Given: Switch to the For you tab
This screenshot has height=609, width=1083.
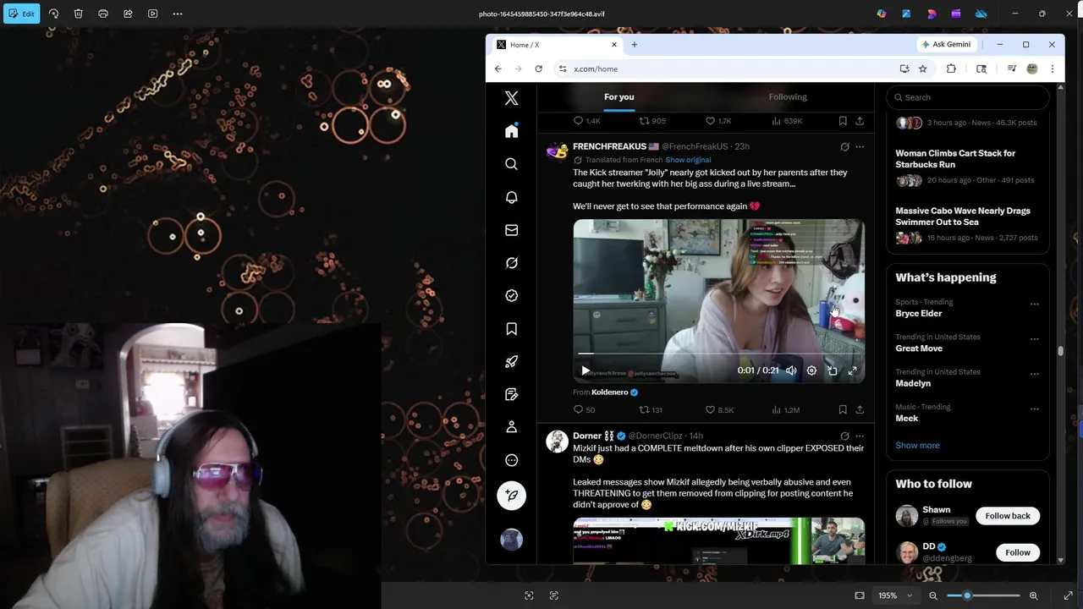Looking at the screenshot, I should [618, 97].
